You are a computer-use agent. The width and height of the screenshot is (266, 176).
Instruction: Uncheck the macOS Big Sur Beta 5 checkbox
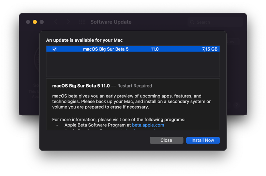pos(55,49)
